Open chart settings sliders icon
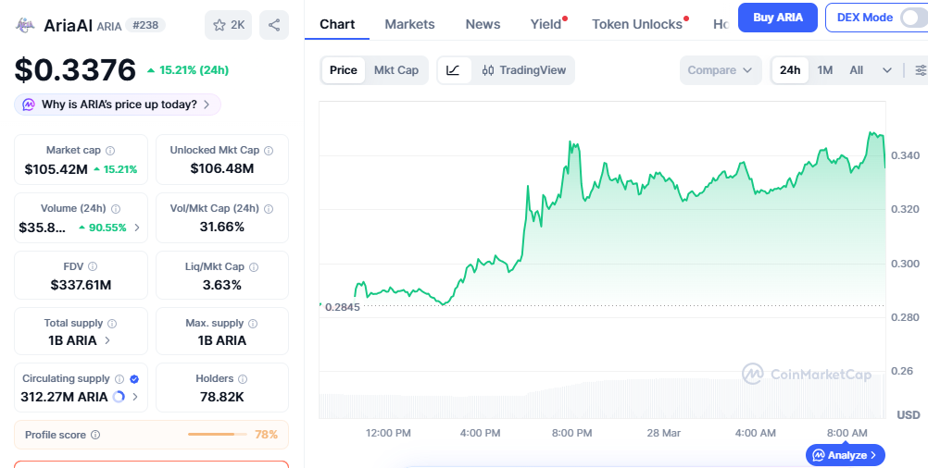 921,70
